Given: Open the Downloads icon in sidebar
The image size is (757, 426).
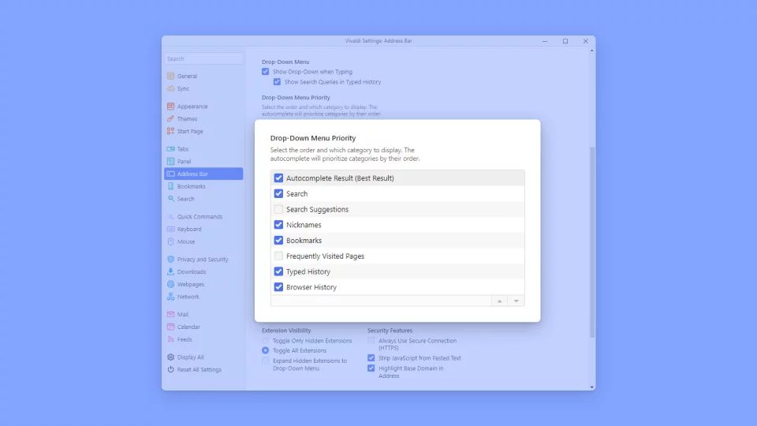Looking at the screenshot, I should (170, 272).
